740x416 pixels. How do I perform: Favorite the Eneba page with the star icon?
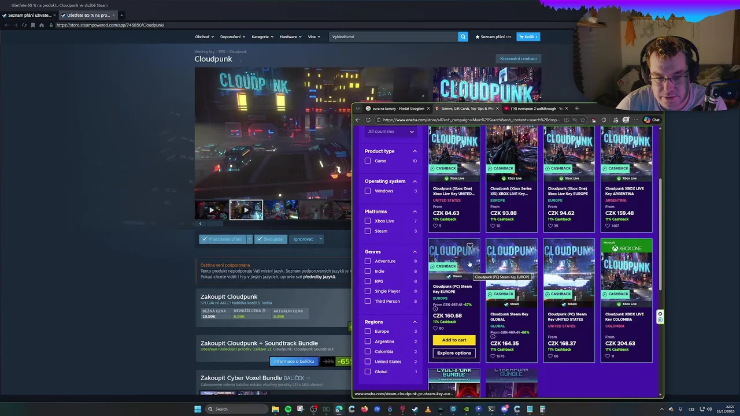[583, 120]
